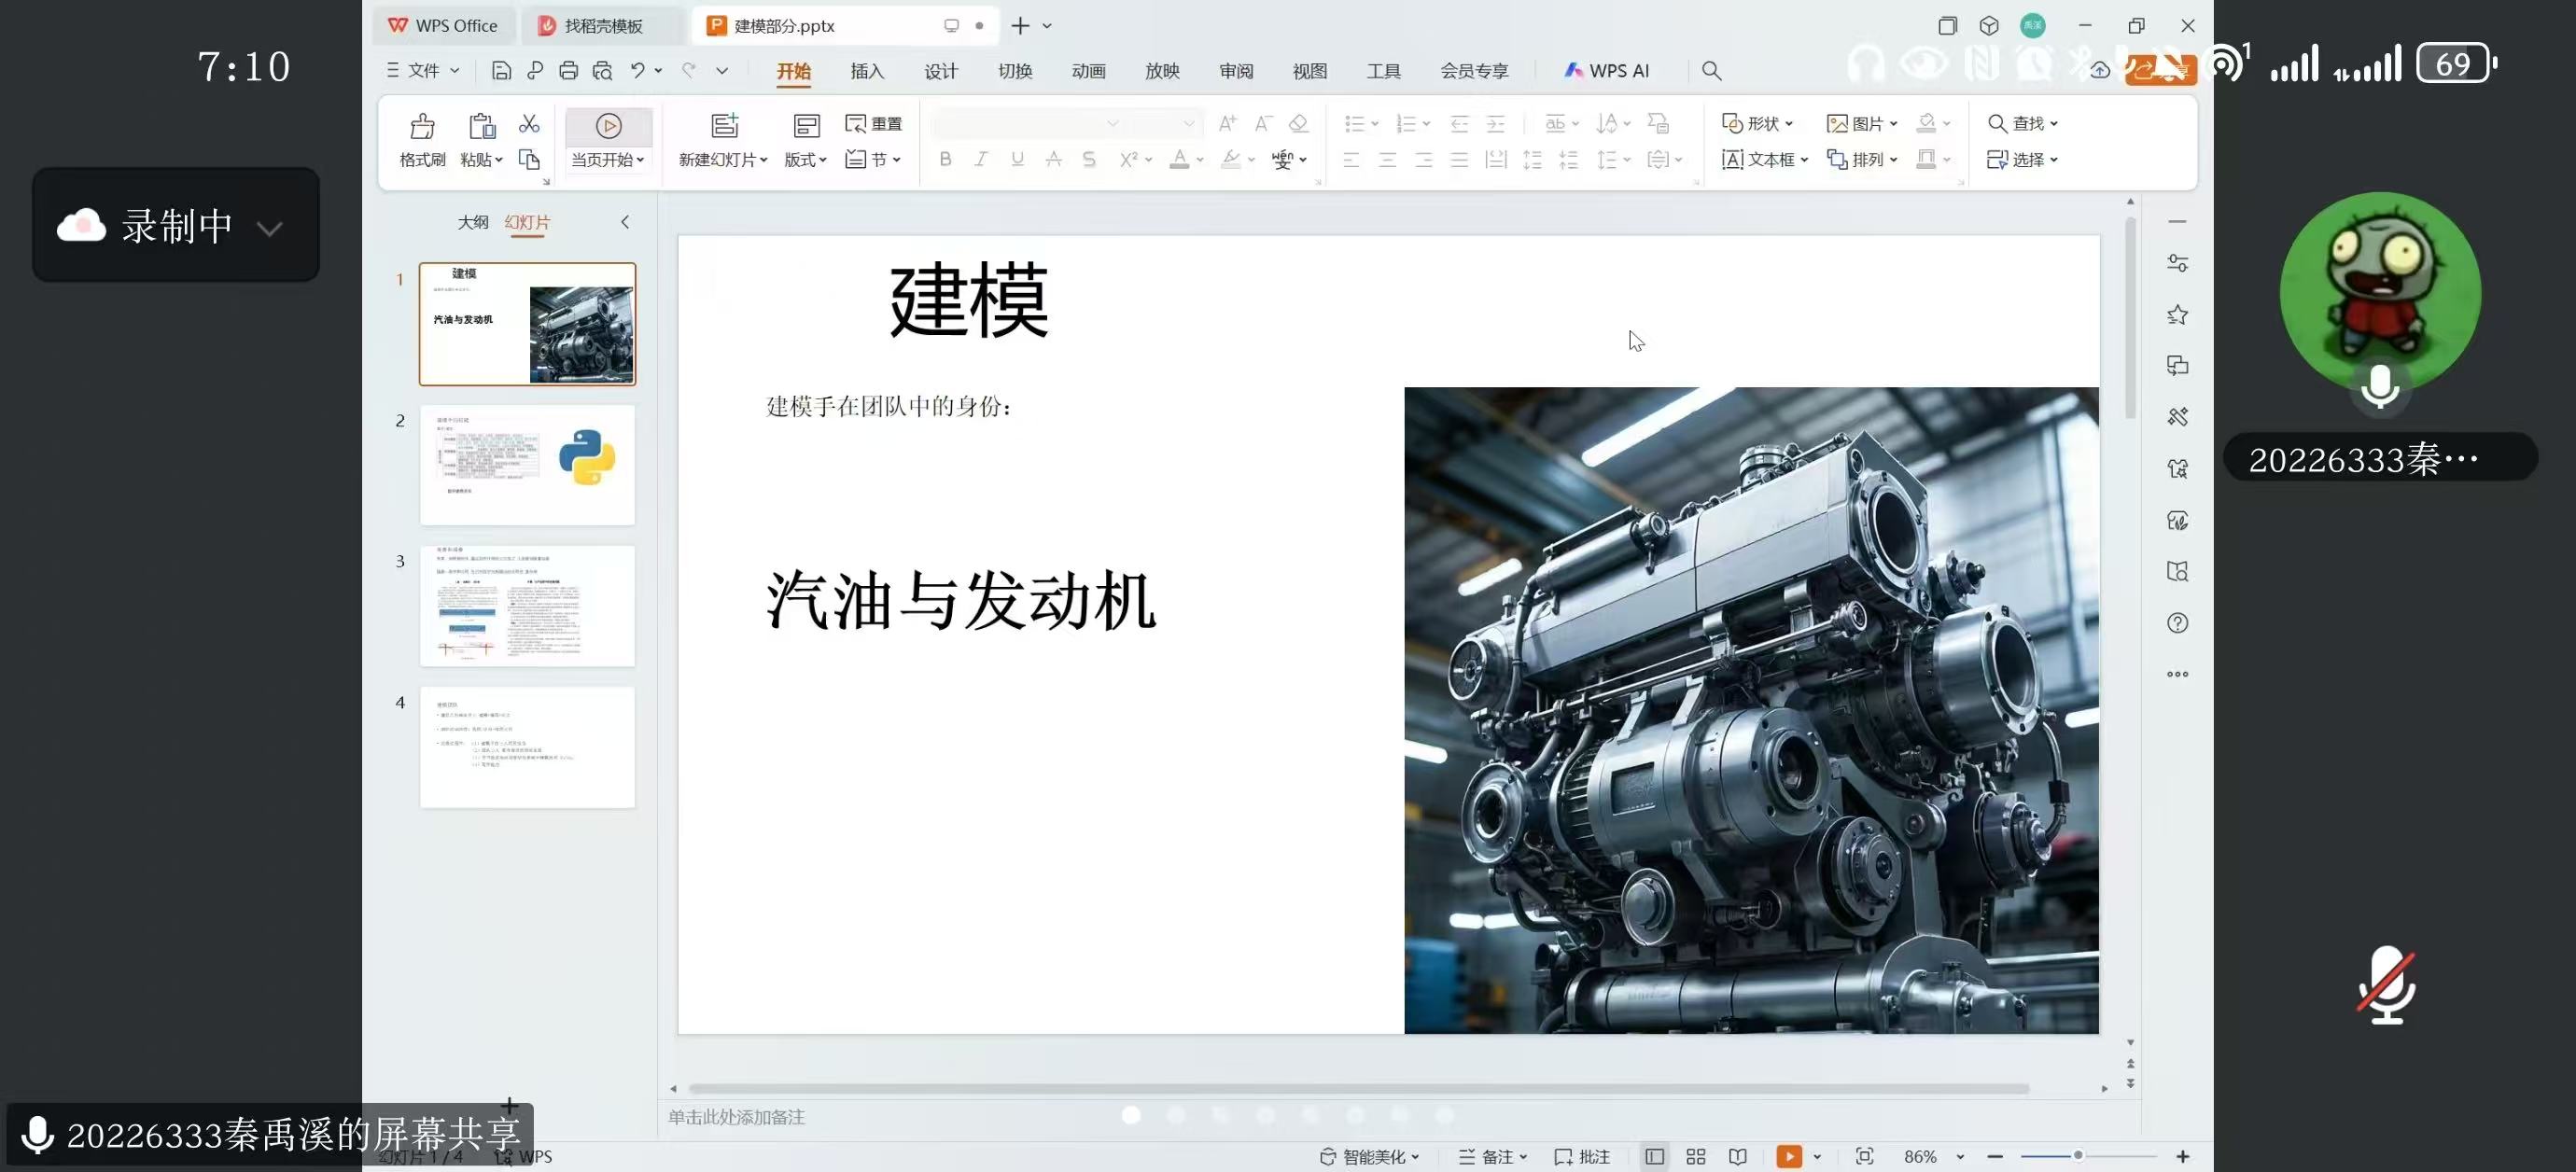Open the Insert (插入) ribbon tab
Image resolution: width=2576 pixels, height=1172 pixels.
(867, 71)
